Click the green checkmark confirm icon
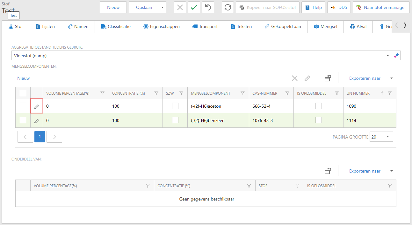The width and height of the screenshot is (412, 225). [x=194, y=7]
